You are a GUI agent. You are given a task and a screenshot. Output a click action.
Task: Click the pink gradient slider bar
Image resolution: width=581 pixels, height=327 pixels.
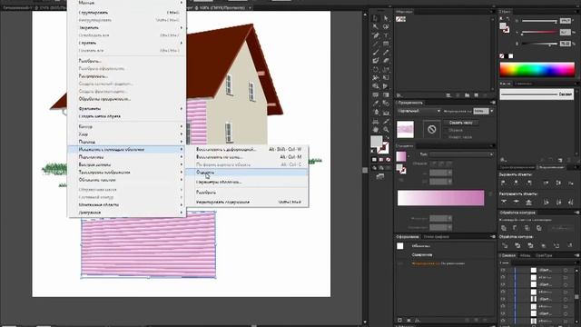click(x=440, y=198)
